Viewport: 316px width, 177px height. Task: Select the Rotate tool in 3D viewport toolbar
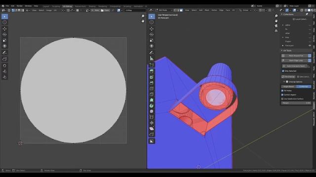pyautogui.click(x=152, y=34)
